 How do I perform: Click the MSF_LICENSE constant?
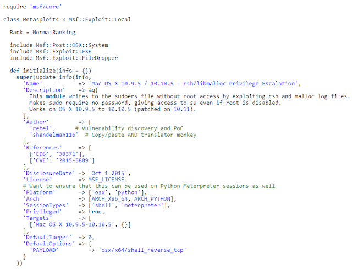tap(106, 180)
